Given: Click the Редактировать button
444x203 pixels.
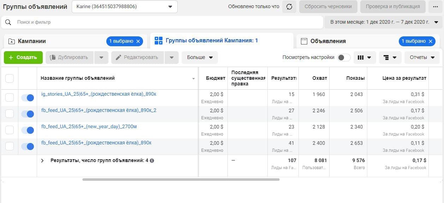Looking at the screenshot, I should coord(137,58).
